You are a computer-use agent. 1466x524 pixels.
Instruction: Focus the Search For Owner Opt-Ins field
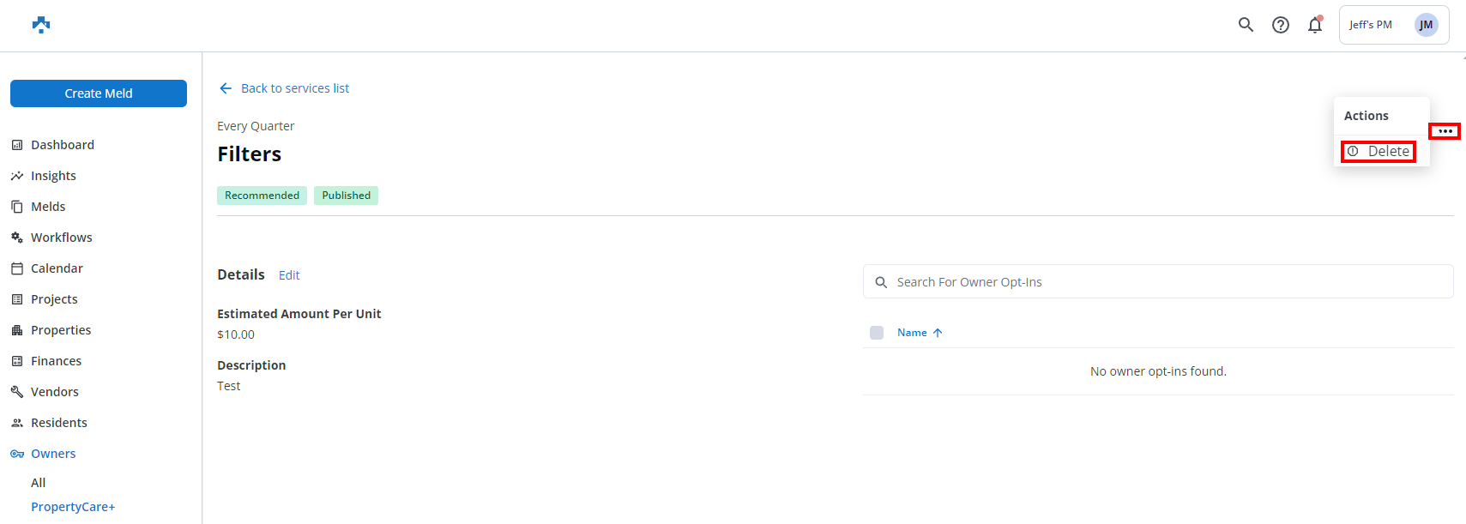1158,282
